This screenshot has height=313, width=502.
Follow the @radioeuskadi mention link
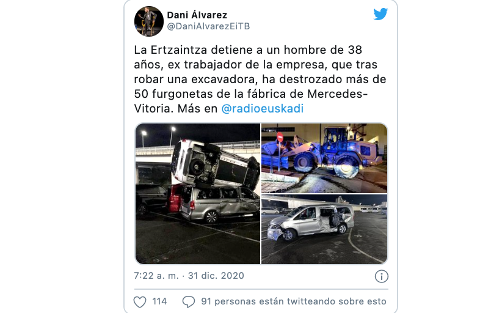262,109
